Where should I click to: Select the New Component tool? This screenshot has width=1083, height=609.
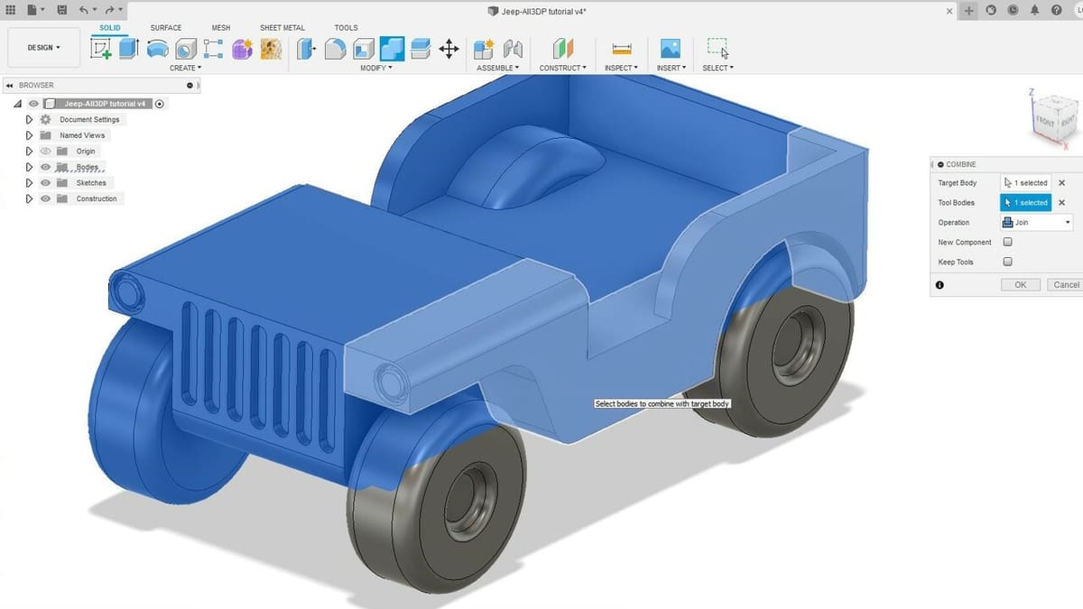point(484,49)
